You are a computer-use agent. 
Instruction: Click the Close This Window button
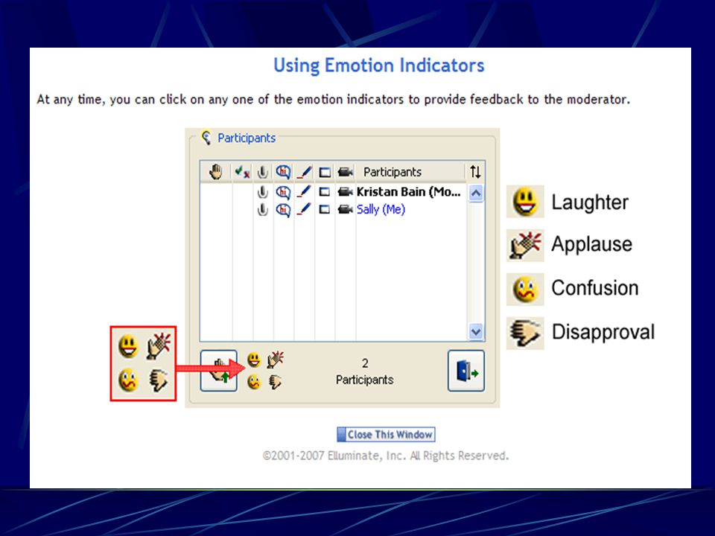[x=386, y=434]
